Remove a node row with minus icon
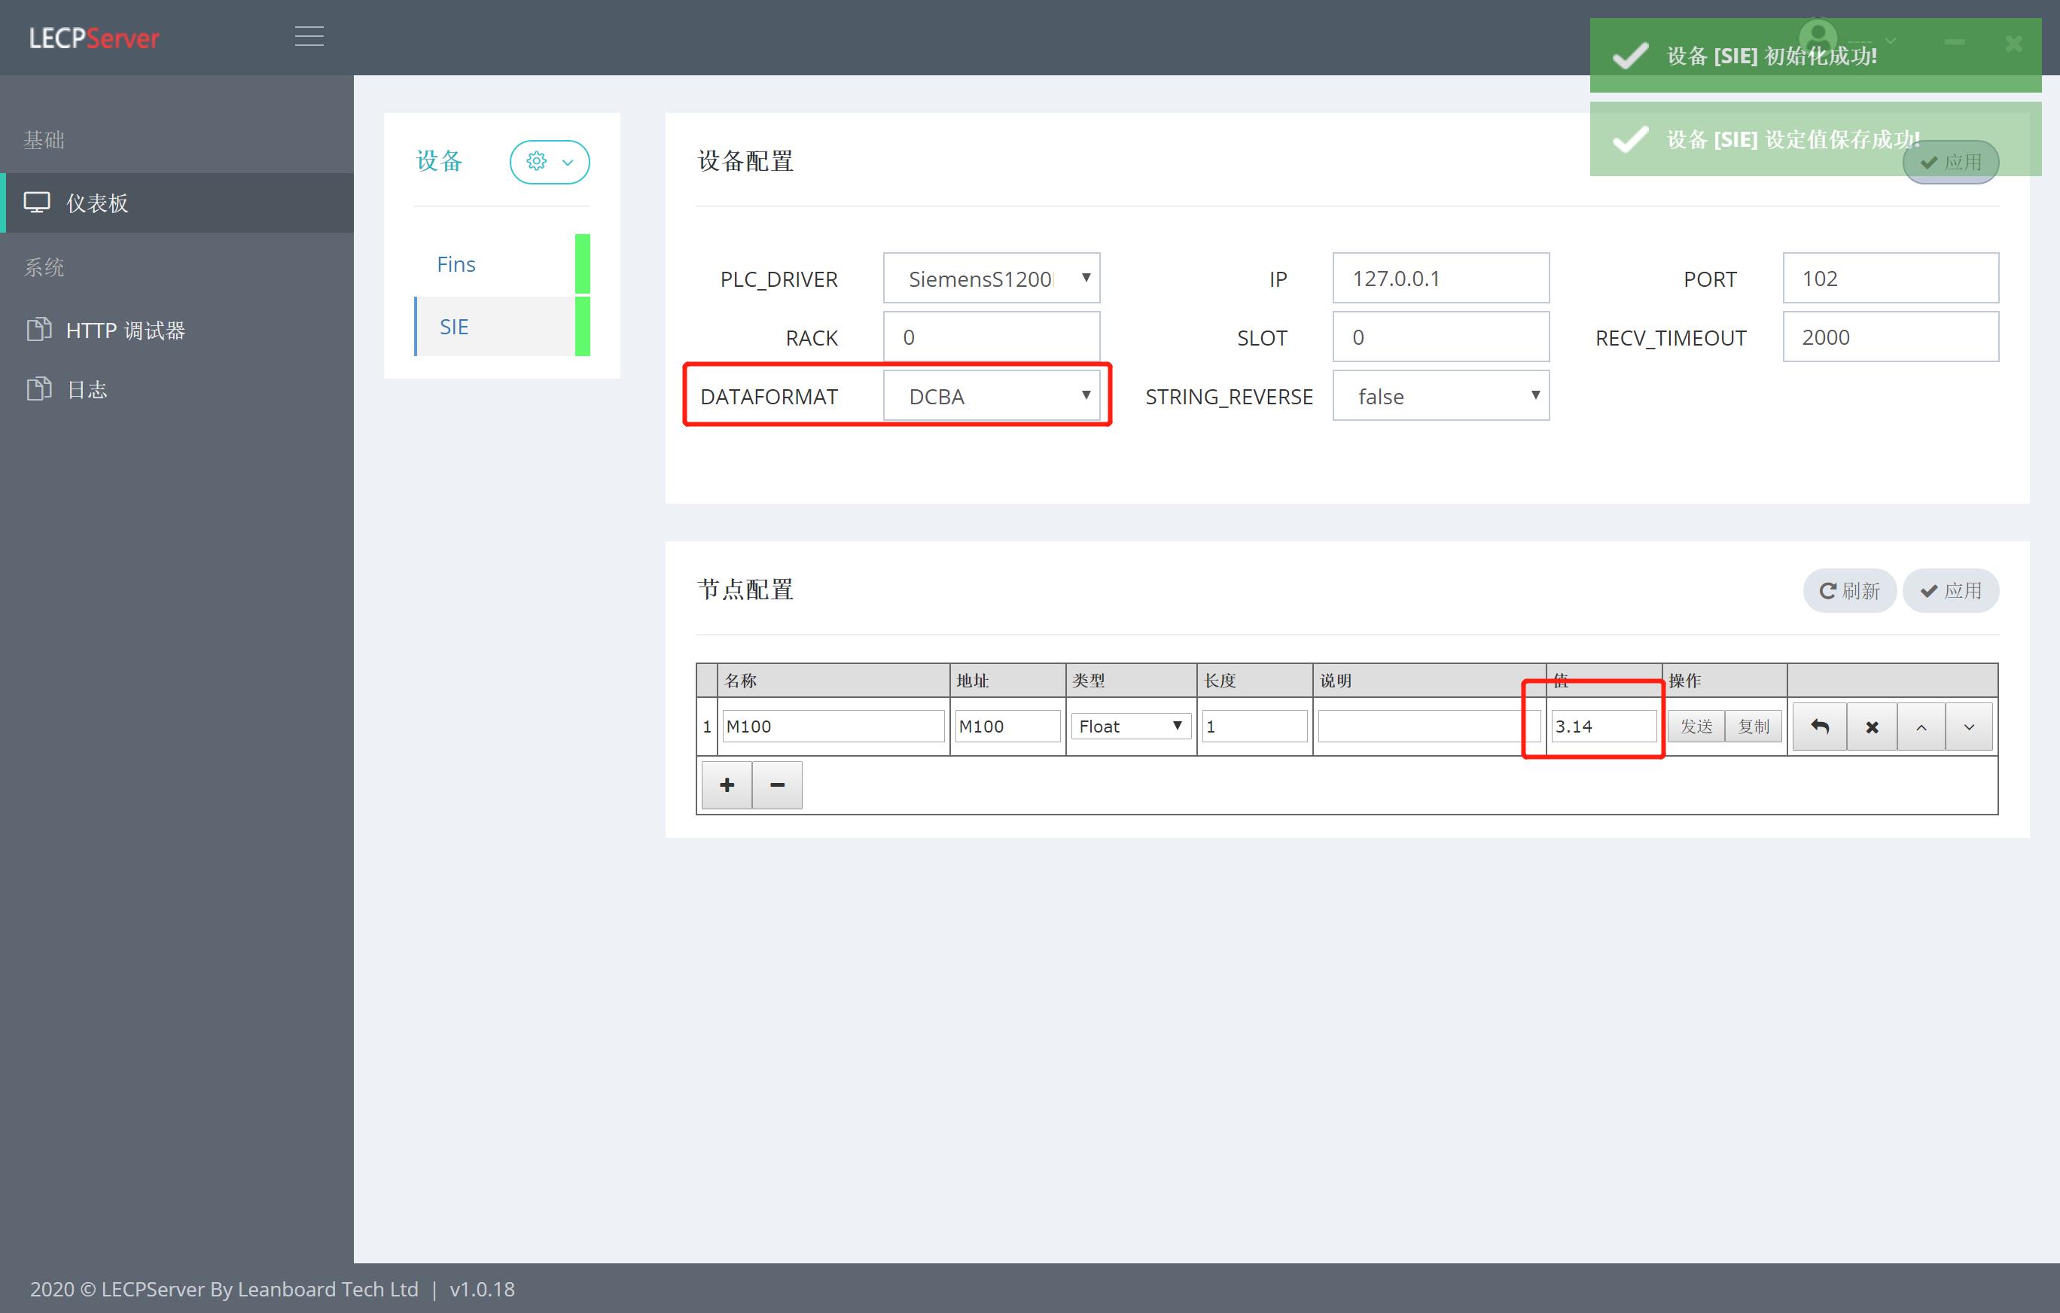 [777, 784]
